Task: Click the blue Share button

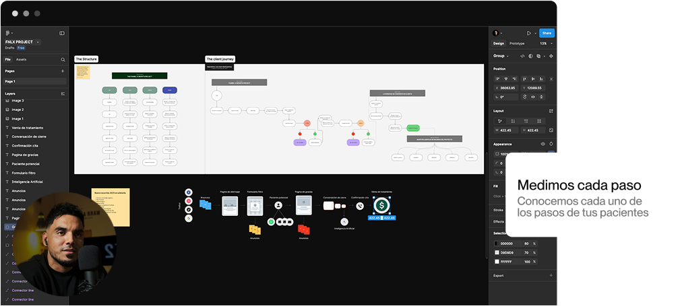Action: point(547,33)
